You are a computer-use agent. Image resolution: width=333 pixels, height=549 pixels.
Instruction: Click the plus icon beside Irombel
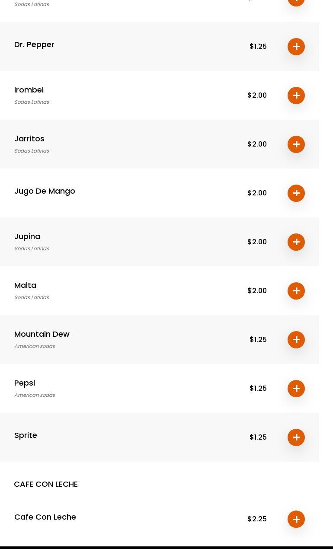pos(296,96)
